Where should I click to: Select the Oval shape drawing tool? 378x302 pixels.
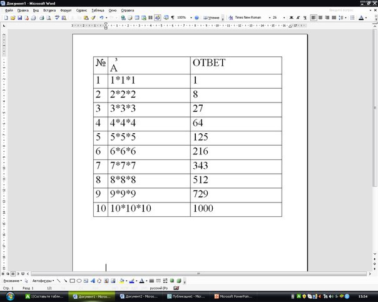(x=79, y=281)
